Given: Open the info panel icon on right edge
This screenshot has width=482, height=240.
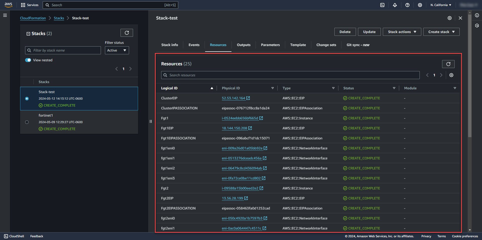Looking at the screenshot, I should click(x=477, y=15).
